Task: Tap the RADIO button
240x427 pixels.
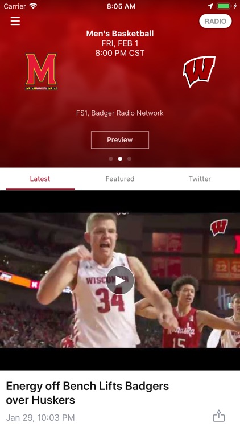Action: pos(215,21)
